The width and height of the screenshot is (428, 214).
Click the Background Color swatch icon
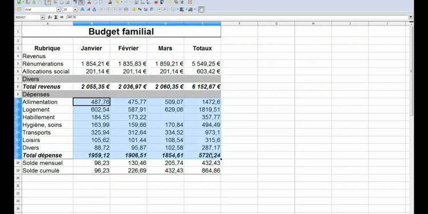tap(183, 9)
